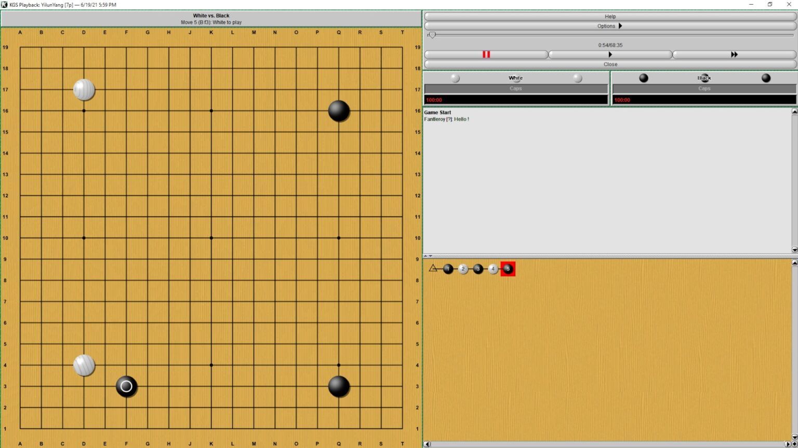Click move node 2 in the game tree

pos(462,269)
